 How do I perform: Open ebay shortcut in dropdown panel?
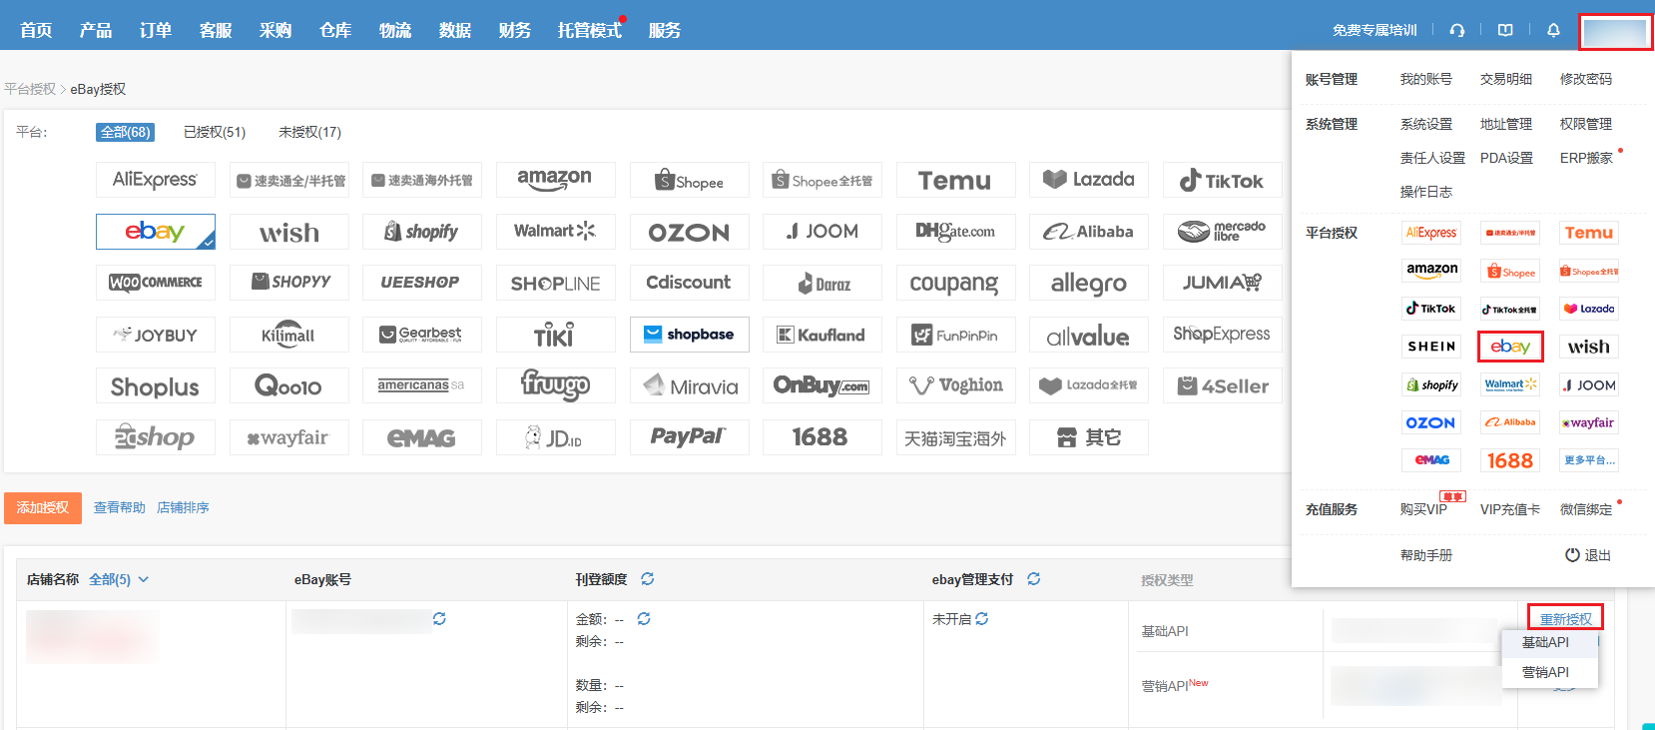tap(1510, 347)
